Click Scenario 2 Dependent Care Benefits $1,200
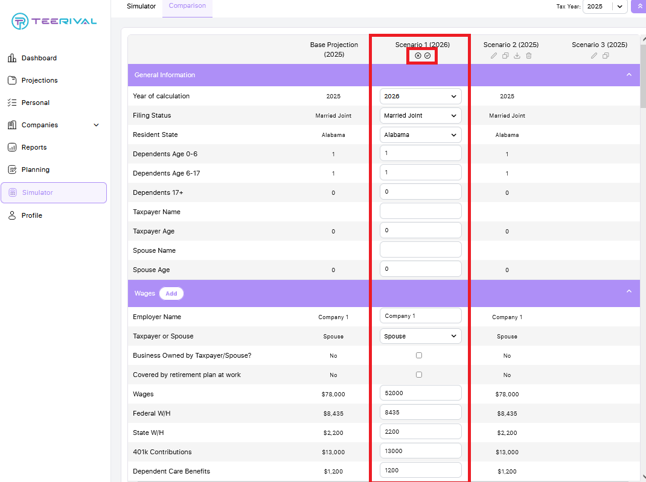Screen dimensions: 646x482 507,472
